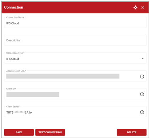
Task: Save the connection settings
Action: click(x=19, y=132)
